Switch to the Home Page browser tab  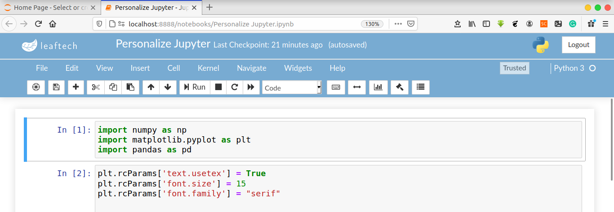(x=50, y=8)
